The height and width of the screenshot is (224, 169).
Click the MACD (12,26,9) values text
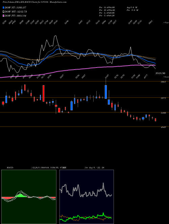coord(48,168)
